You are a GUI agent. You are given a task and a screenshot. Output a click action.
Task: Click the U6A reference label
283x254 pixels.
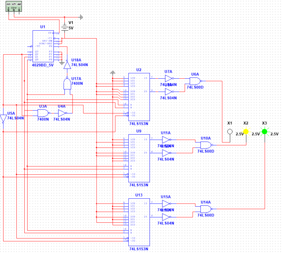point(195,74)
